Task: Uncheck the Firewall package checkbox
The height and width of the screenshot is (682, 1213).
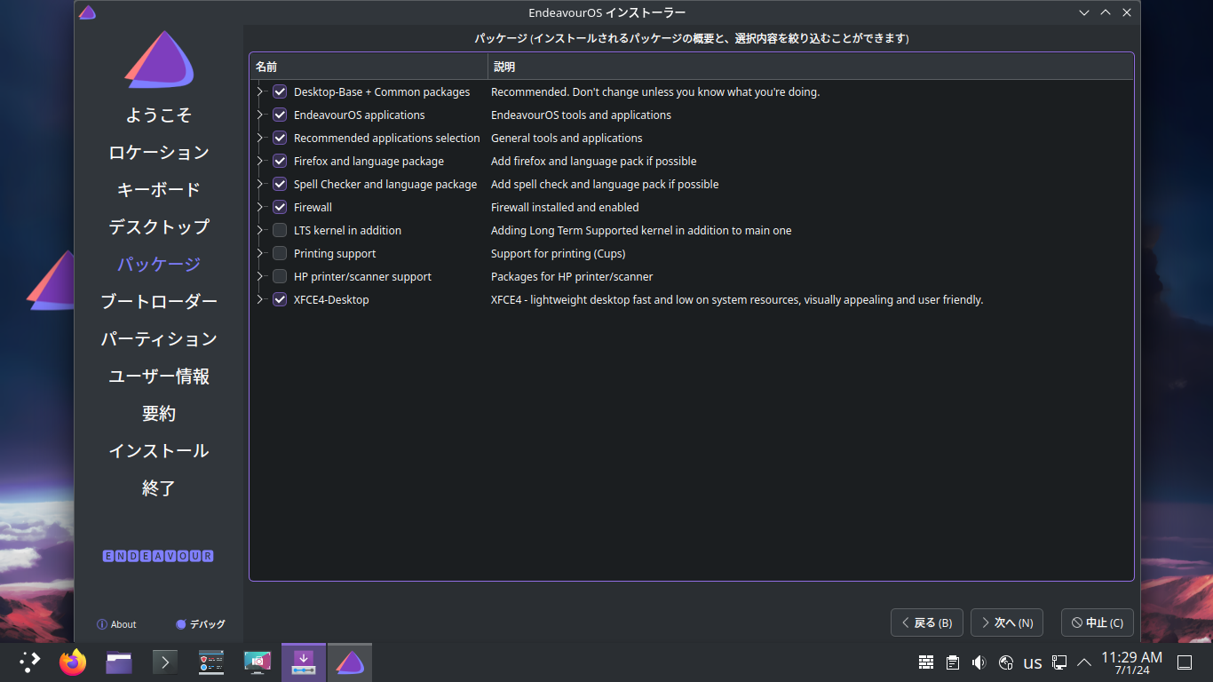Action: click(280, 207)
